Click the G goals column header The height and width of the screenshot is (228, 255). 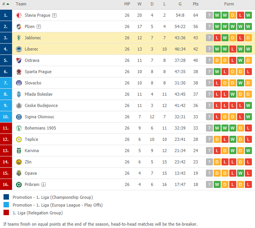(180, 4)
